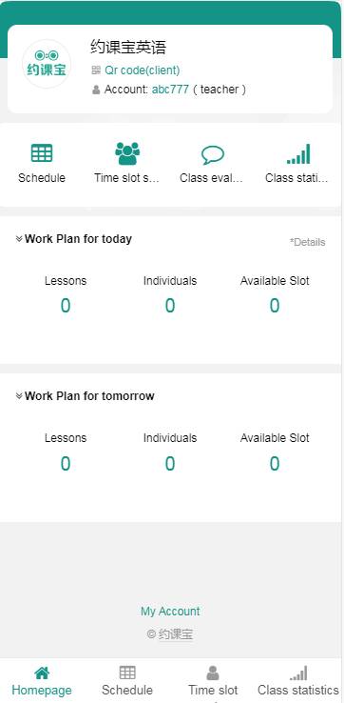Open the Qr code(client) link
Screen dimensions: 344x703
143,70
